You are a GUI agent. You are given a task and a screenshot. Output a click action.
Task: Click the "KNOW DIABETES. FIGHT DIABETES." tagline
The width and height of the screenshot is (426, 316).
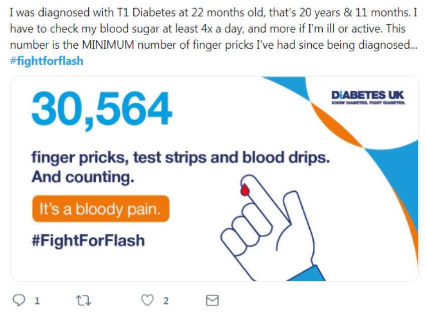click(368, 102)
